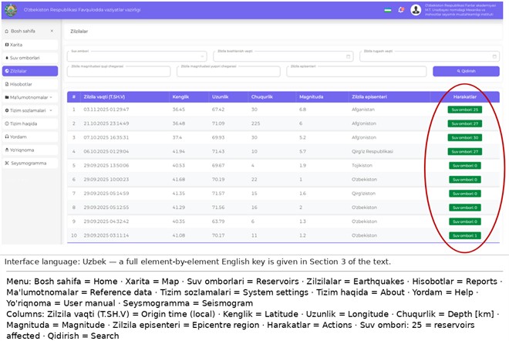Viewport: 509px width, 341px height.
Task: Open the Tizim haqida about page
Action: (30, 123)
